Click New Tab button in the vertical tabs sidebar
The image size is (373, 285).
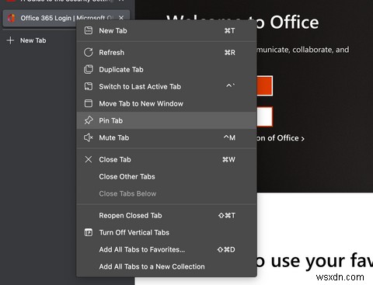[x=26, y=40]
